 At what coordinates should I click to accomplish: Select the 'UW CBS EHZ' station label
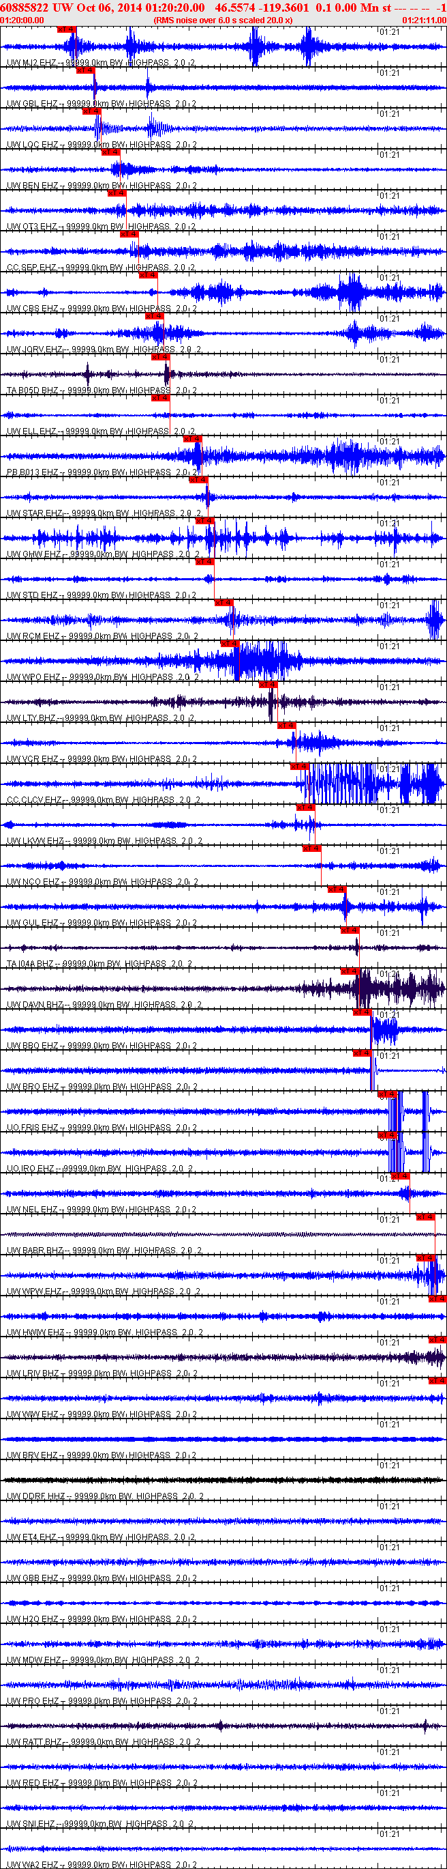coord(32,309)
